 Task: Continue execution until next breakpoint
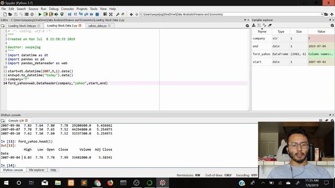pos(92,14)
